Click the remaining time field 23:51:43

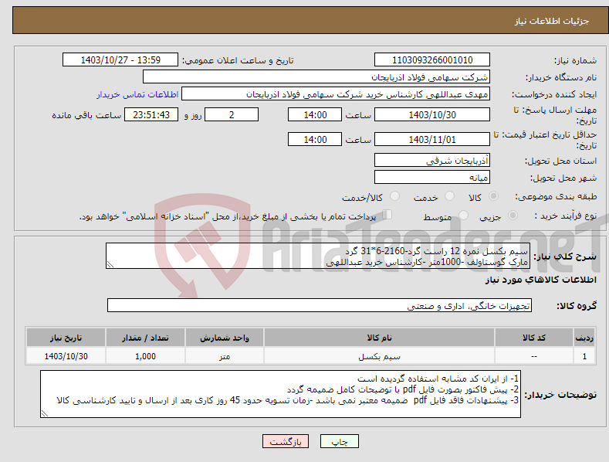(151, 114)
